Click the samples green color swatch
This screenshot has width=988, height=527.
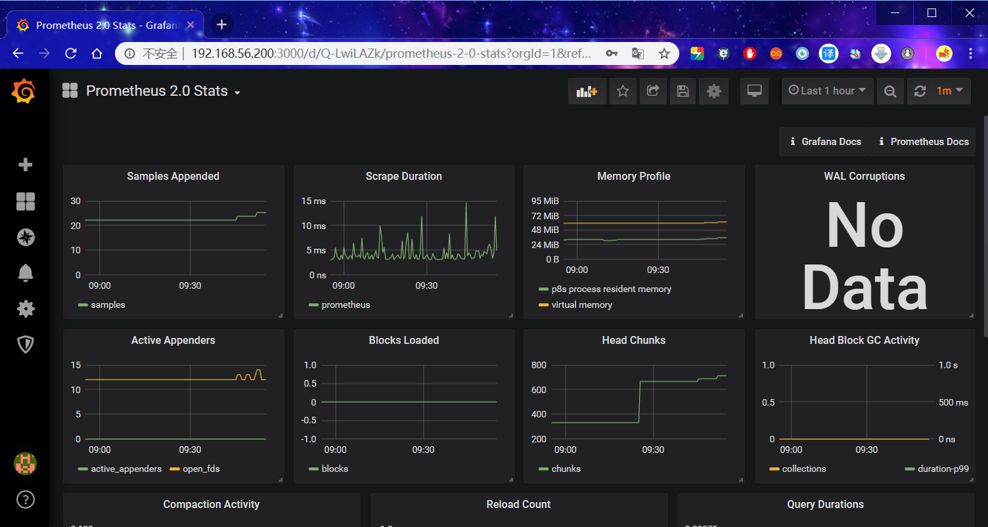click(83, 305)
